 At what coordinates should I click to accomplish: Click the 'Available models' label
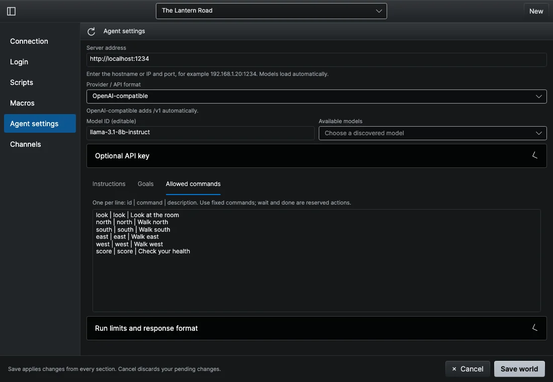click(340, 121)
